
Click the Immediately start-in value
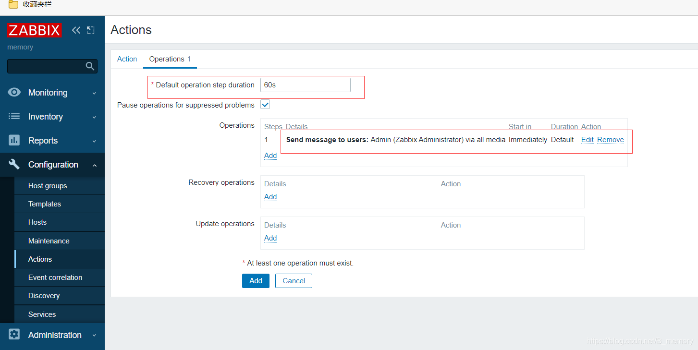[x=528, y=140]
